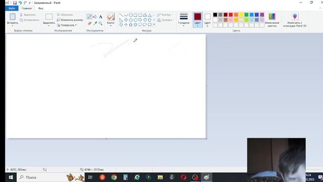Choose the Right triangle shape
This screenshot has width=323, height=182.
pyautogui.click(x=121, y=20)
